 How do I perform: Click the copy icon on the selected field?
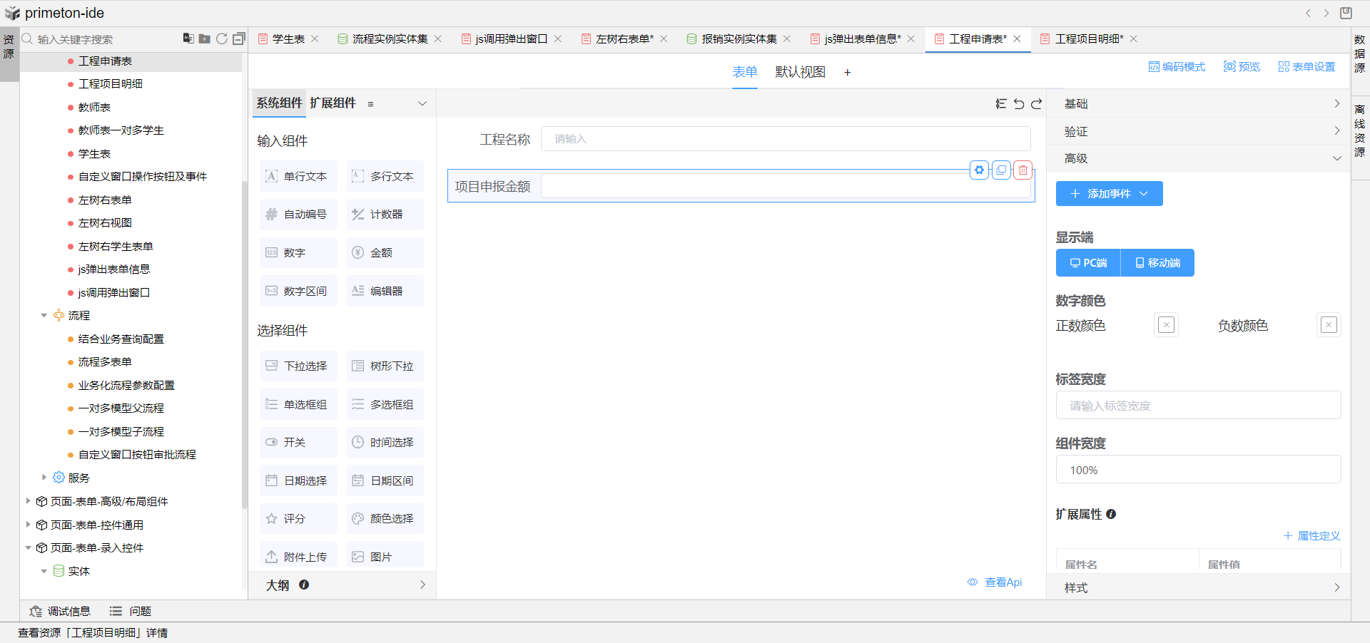tap(1002, 170)
